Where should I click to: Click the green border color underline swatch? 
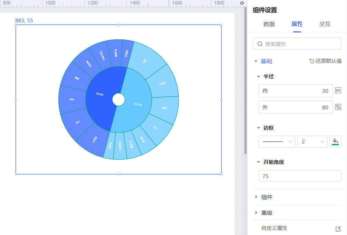click(x=335, y=145)
